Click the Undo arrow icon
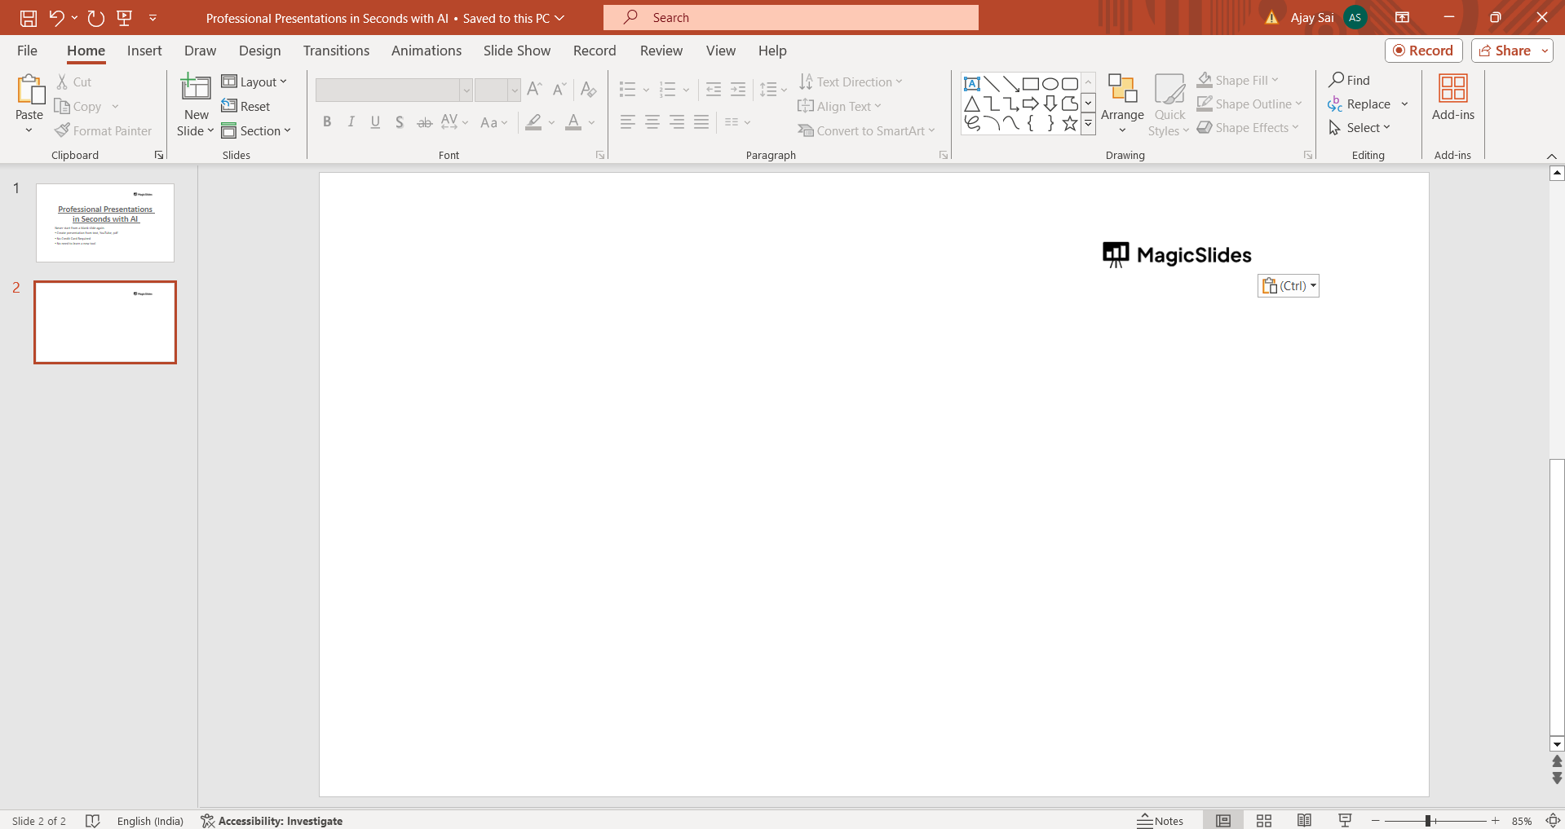 pos(56,18)
